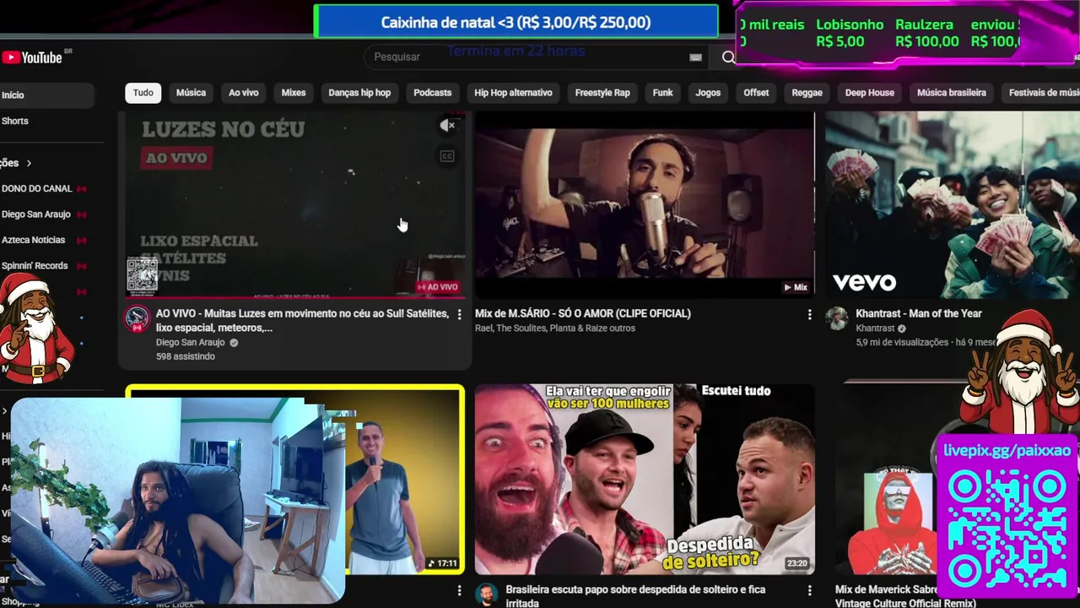Screen dimensions: 1080x608
Task: Open Khantrast Man of the Year title
Action: [919, 313]
